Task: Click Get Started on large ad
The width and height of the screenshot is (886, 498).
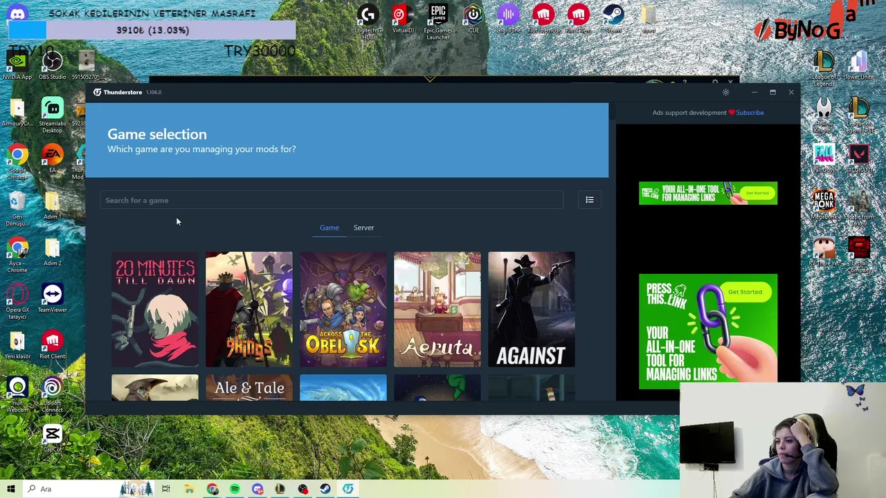Action: click(x=745, y=292)
